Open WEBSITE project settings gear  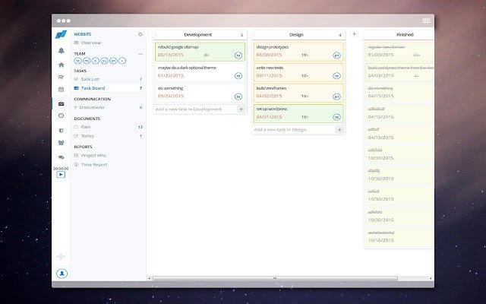click(x=140, y=34)
